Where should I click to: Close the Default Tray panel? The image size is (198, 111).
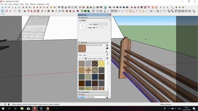tap(110, 15)
